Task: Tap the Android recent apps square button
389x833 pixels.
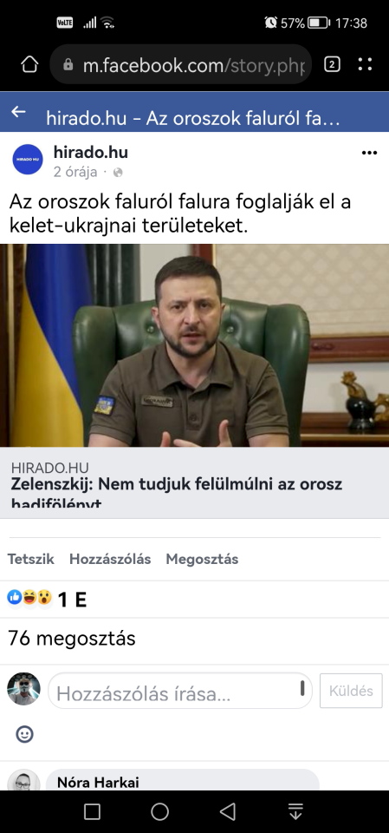Action: 93,811
